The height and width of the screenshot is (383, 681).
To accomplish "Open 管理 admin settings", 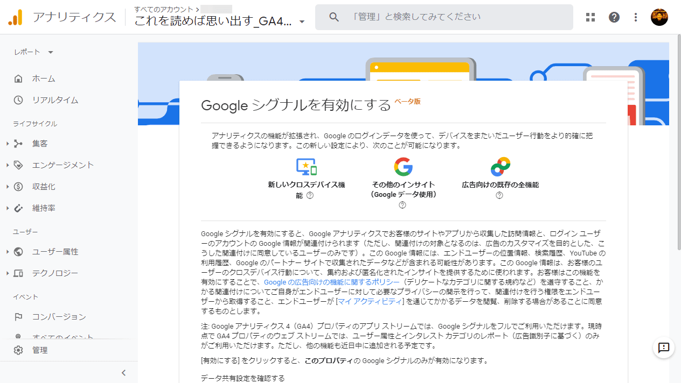I will point(40,350).
